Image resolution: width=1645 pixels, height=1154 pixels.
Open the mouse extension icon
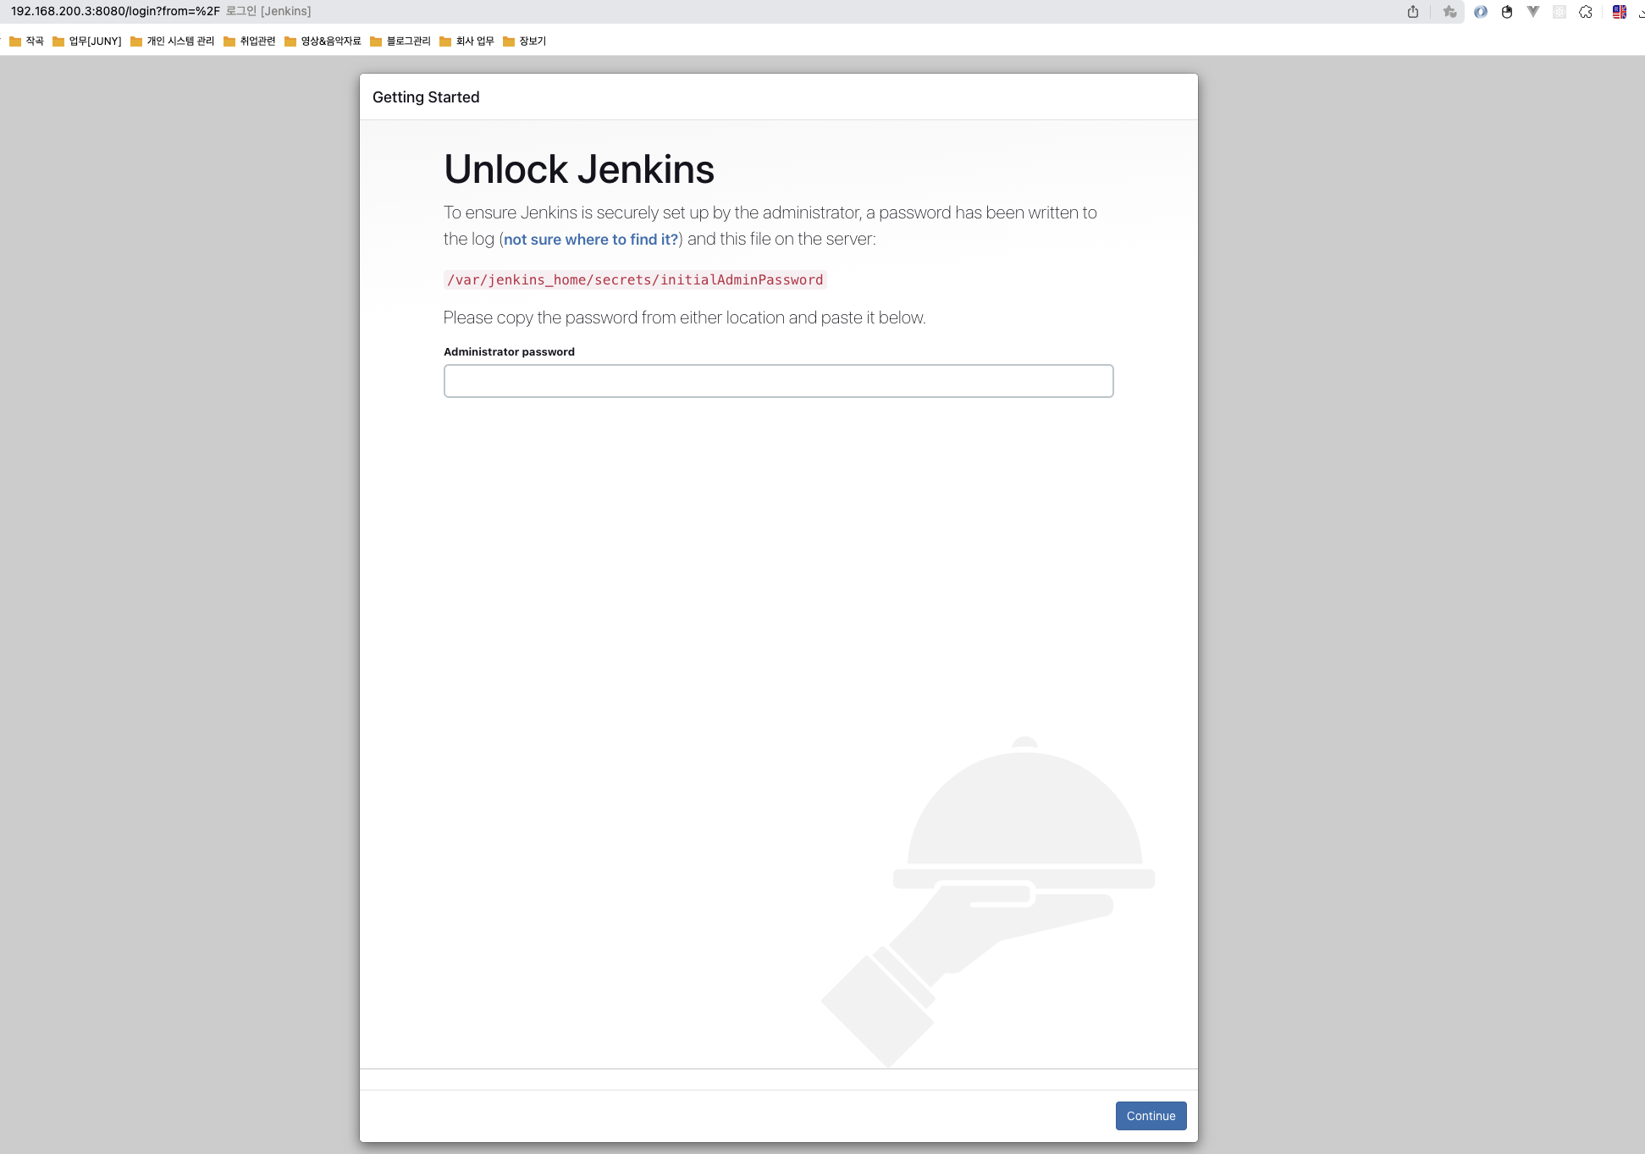1507,12
